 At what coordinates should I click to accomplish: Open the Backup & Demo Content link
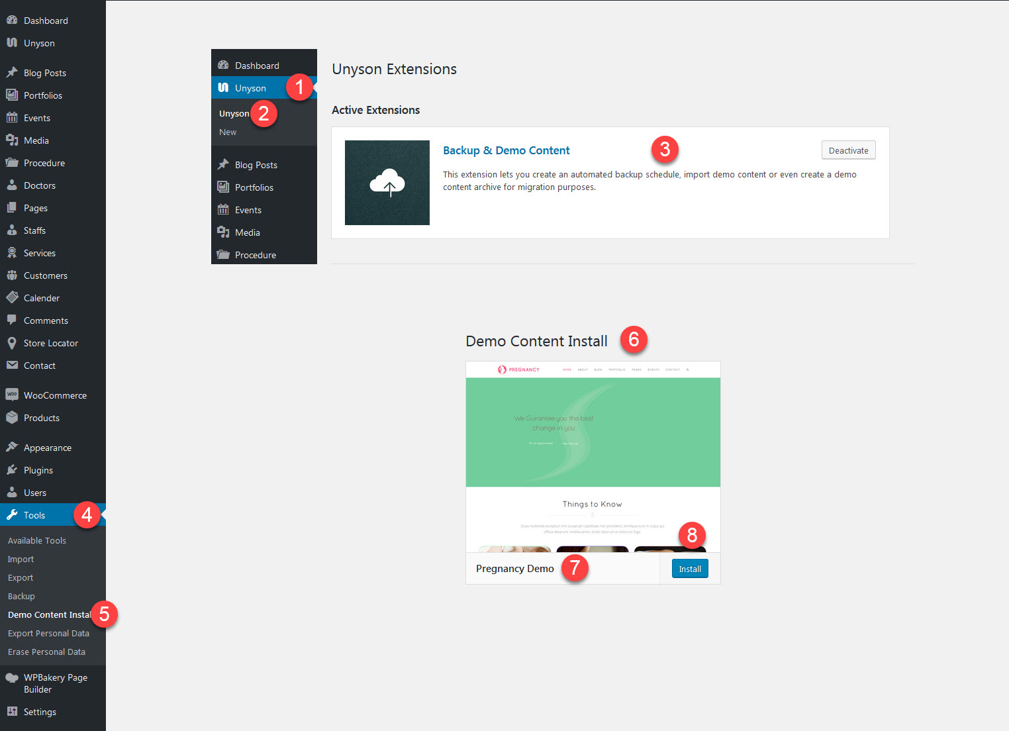click(506, 150)
